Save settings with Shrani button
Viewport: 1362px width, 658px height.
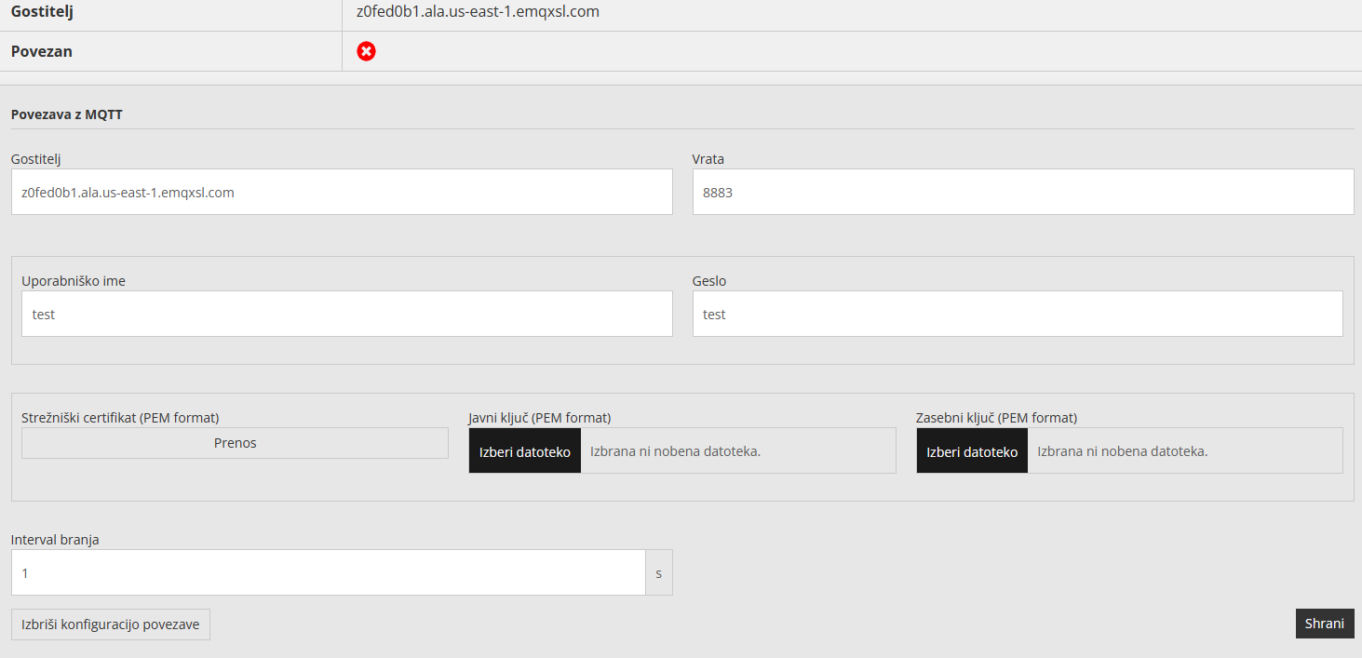(x=1325, y=624)
